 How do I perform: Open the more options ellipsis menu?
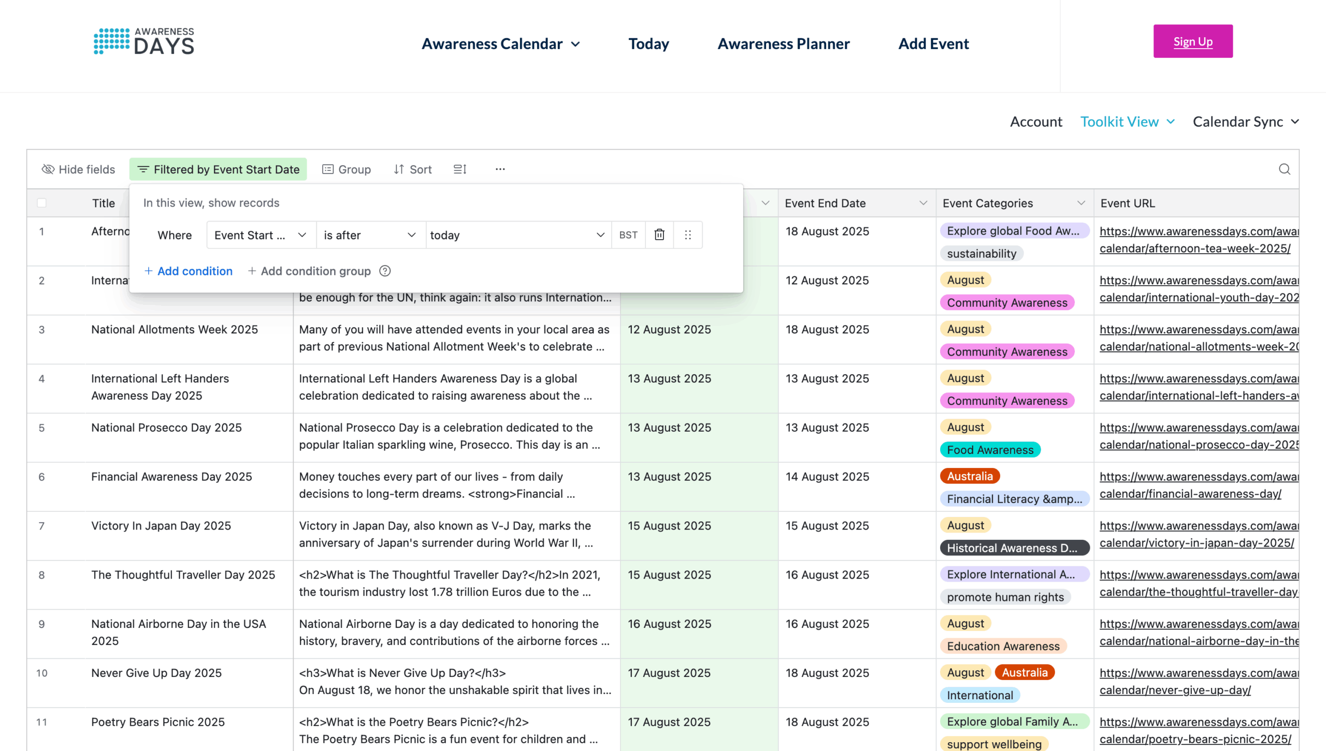tap(500, 169)
